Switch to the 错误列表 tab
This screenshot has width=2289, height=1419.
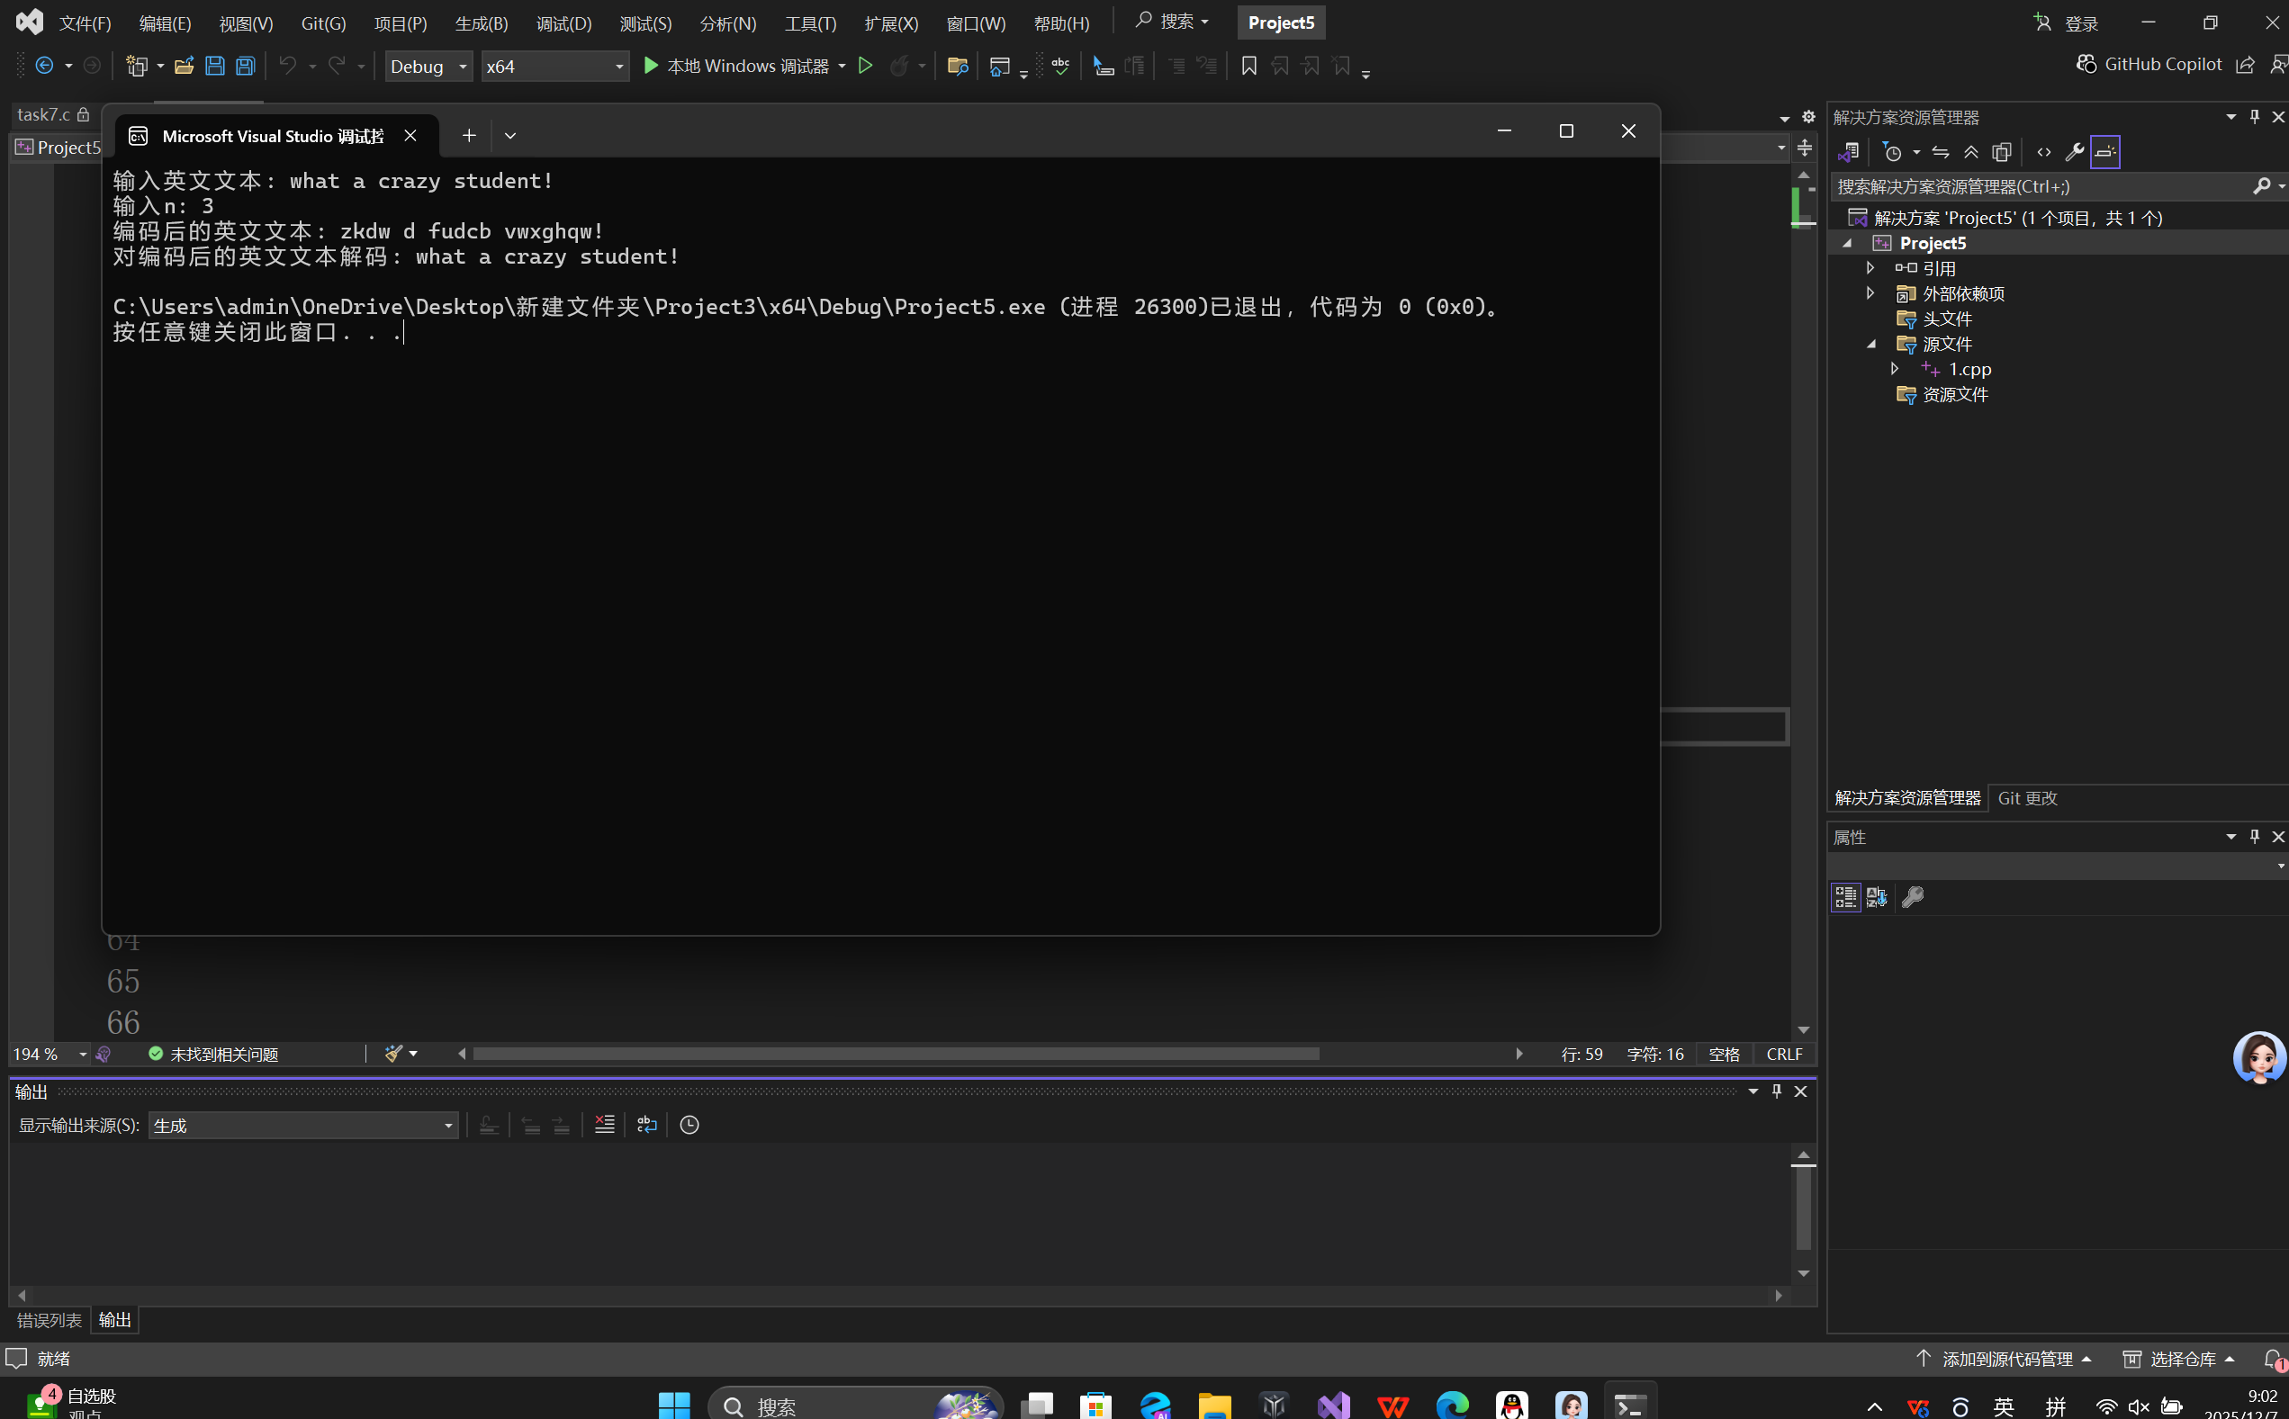[49, 1319]
